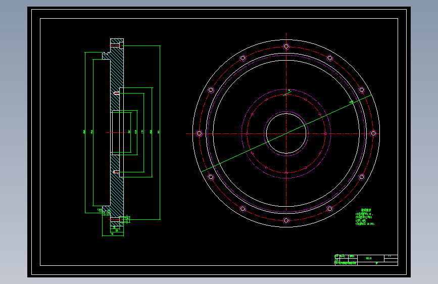Pick the left small tapped hole on the inner bolt circle
Viewport: 438px width, 284px height.
click(247, 133)
